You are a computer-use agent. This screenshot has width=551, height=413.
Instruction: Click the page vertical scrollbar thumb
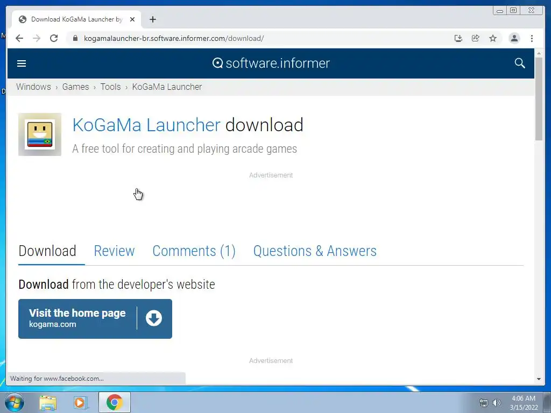(x=539, y=99)
